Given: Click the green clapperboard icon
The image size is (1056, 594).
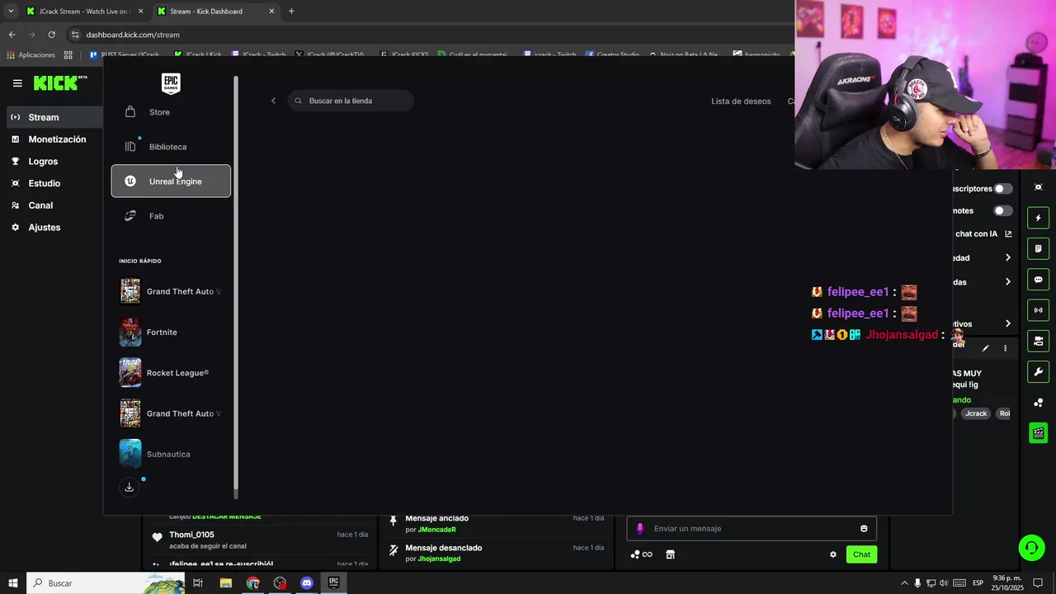Looking at the screenshot, I should (x=1038, y=433).
